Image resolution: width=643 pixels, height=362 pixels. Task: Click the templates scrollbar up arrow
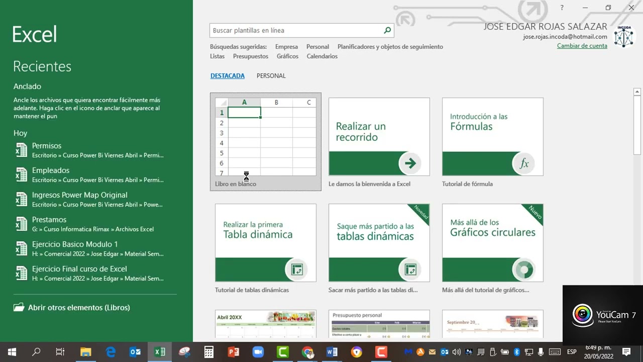tap(637, 92)
